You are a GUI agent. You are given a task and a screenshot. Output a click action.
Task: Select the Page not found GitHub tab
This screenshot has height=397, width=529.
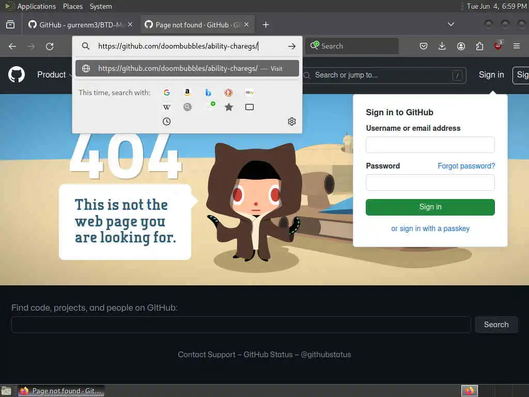[x=197, y=25]
